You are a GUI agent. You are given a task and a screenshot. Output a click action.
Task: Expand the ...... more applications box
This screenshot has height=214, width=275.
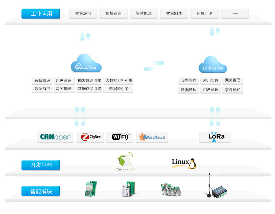pyautogui.click(x=235, y=13)
